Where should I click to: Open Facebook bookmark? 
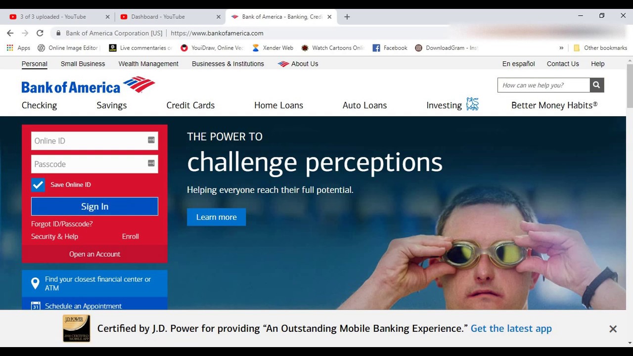[390, 48]
